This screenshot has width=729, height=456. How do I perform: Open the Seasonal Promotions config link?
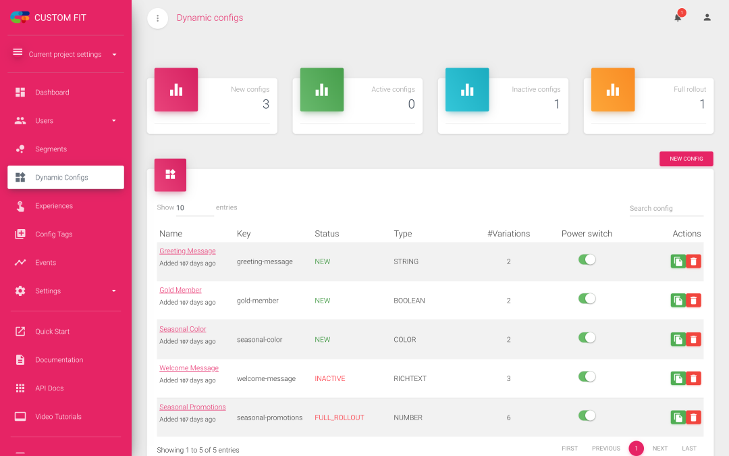click(x=192, y=407)
